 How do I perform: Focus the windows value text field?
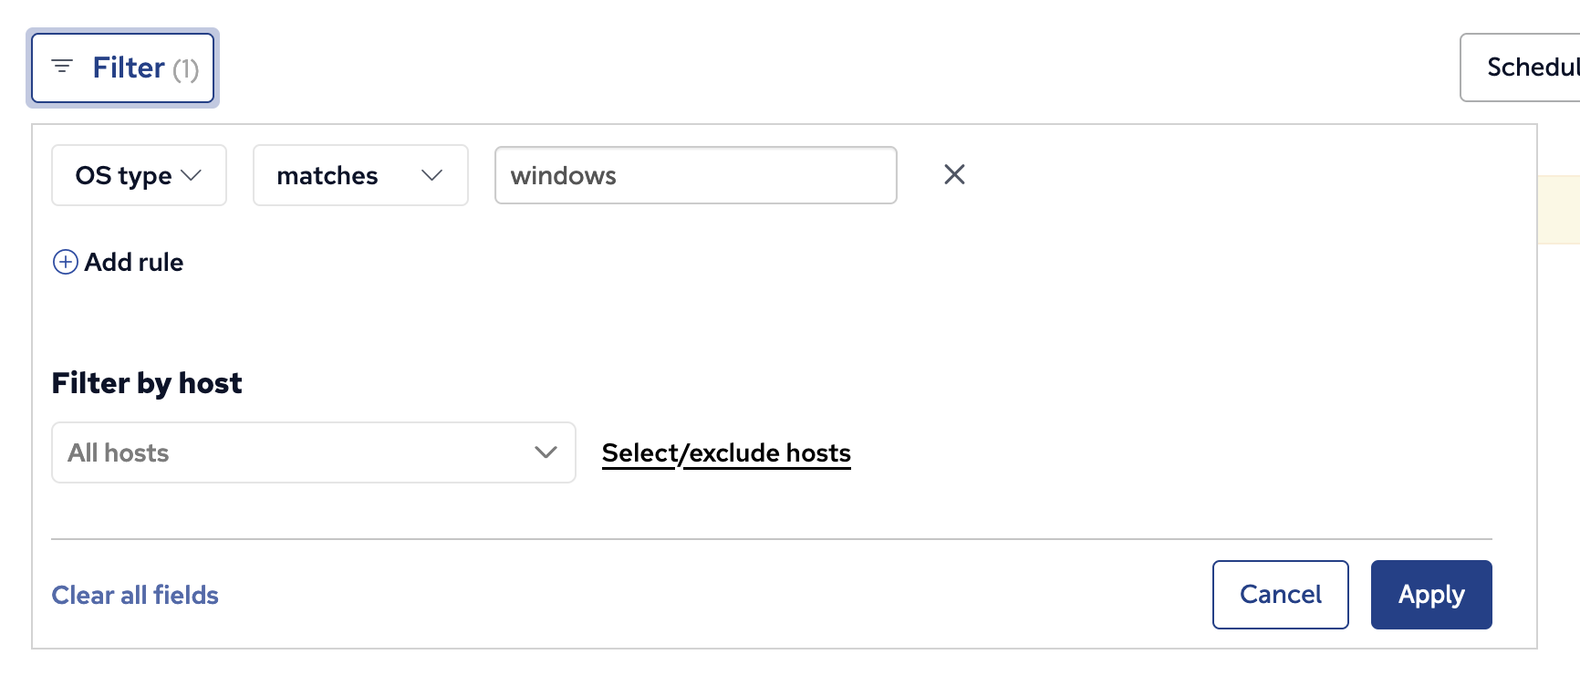tap(695, 175)
